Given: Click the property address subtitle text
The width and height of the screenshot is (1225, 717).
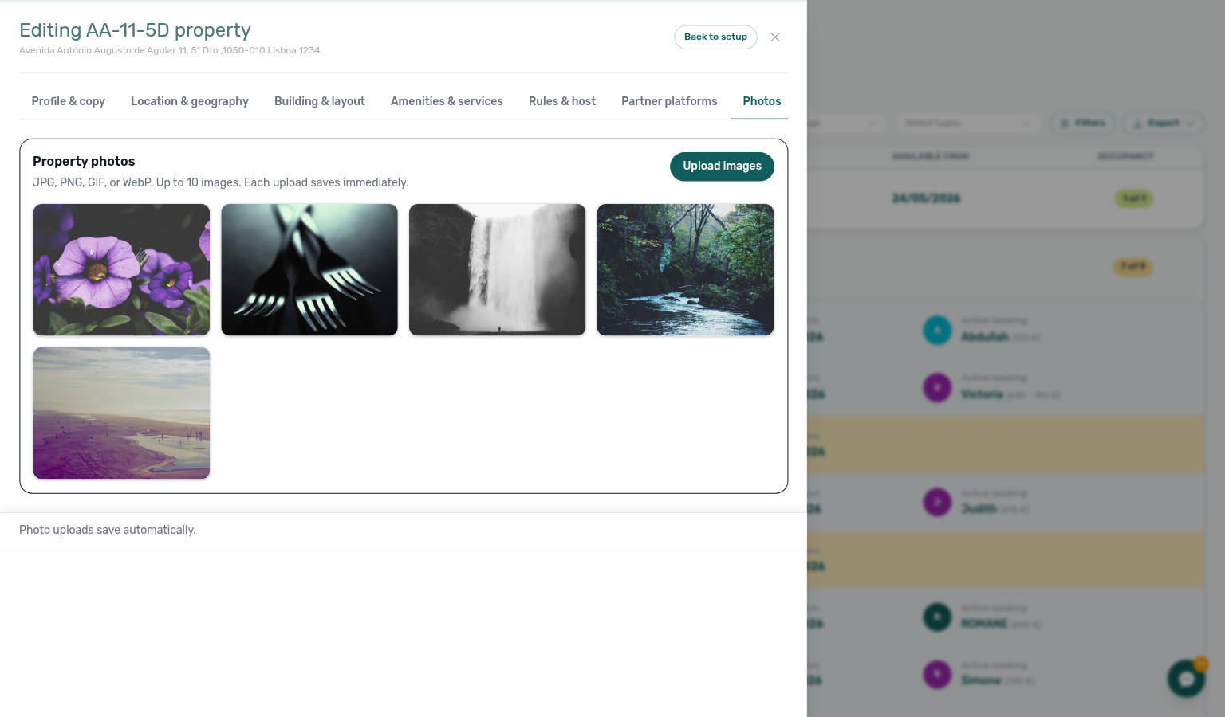Looking at the screenshot, I should pyautogui.click(x=169, y=50).
